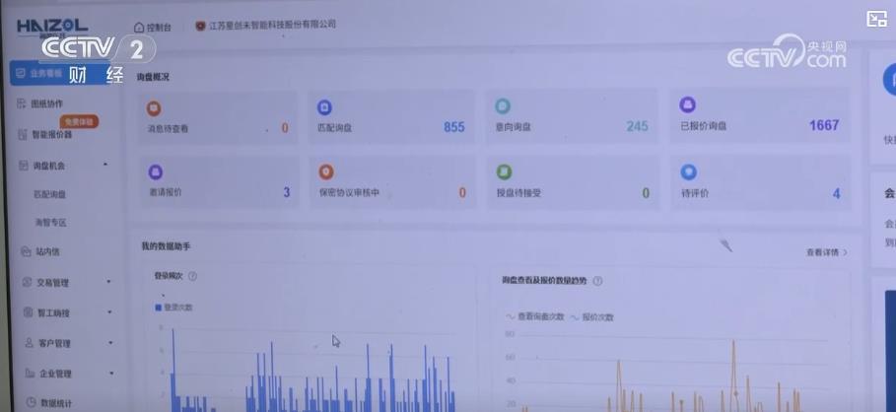Viewport: 896px width, 412px height.
Task: Click the 保密协议审核中 card icon
Action: [x=326, y=172]
